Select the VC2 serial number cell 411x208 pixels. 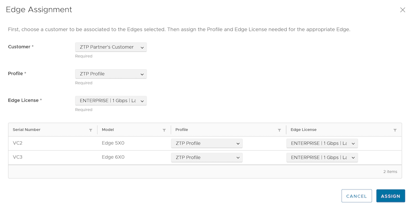click(x=18, y=143)
